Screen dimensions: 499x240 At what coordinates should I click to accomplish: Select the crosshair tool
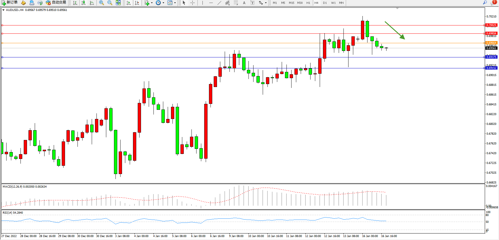point(192,3)
